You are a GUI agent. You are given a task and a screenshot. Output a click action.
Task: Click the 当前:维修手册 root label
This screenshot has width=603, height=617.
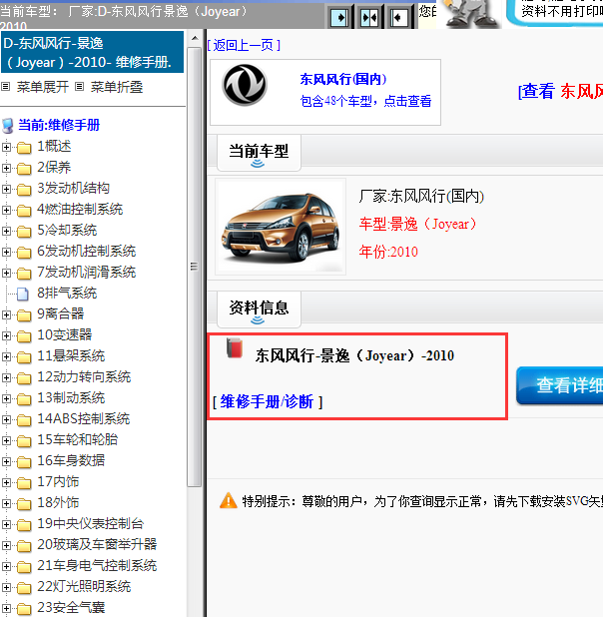[59, 125]
